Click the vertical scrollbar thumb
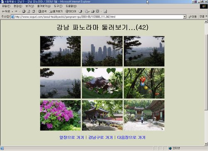Screen dimensions: 208x151 pos(206,72)
